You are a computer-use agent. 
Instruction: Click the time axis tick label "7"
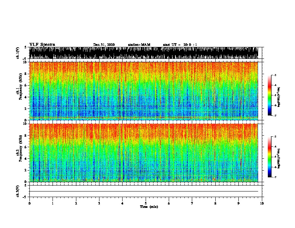(192, 203)
